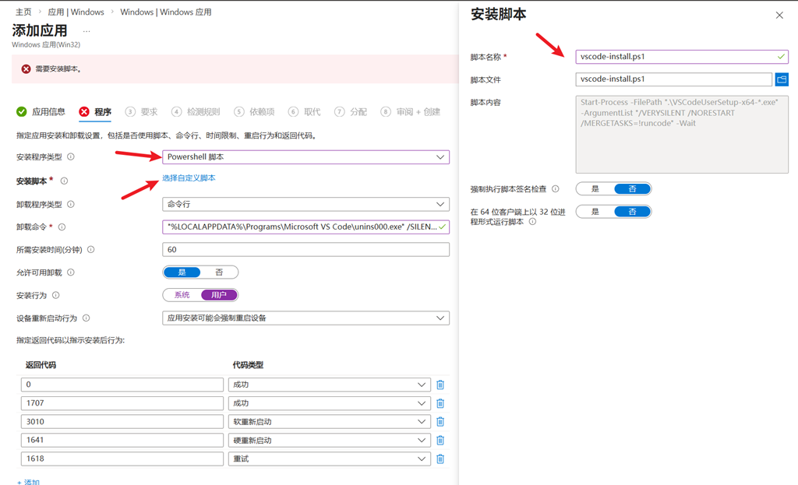The image size is (798, 485).
Task: Click the 脚本名称 input field
Action: click(x=670, y=57)
